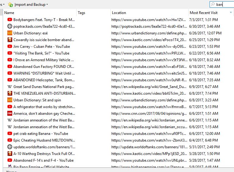Click Wikipedia icon beside Jordanian_occu... location row
Screen dimensions: 234x172
click(x=10, y=127)
